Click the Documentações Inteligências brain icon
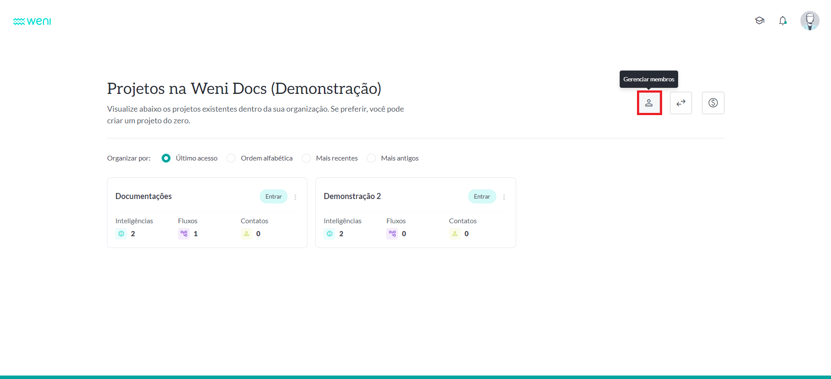831x379 pixels. point(121,234)
